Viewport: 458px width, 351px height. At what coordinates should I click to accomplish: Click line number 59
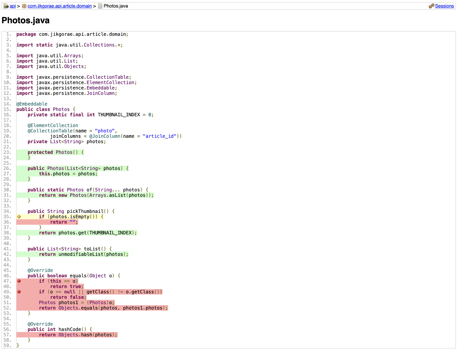8,345
